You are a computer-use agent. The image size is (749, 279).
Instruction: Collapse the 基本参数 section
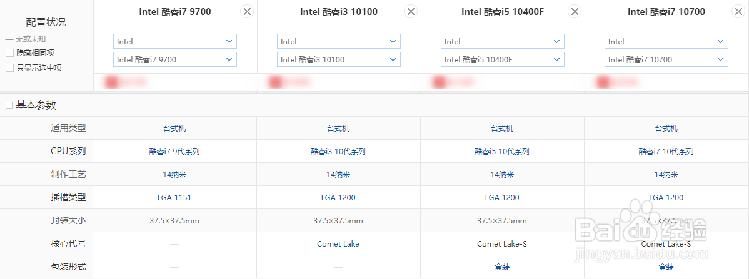[x=9, y=105]
